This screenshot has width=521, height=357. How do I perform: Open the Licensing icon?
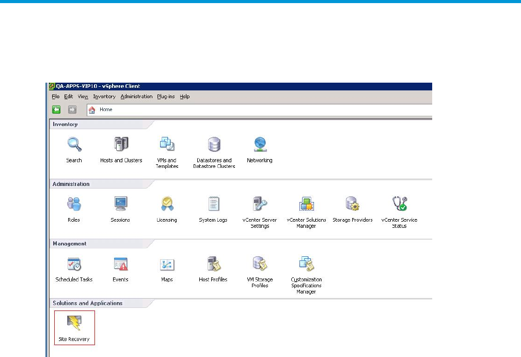(x=167, y=204)
